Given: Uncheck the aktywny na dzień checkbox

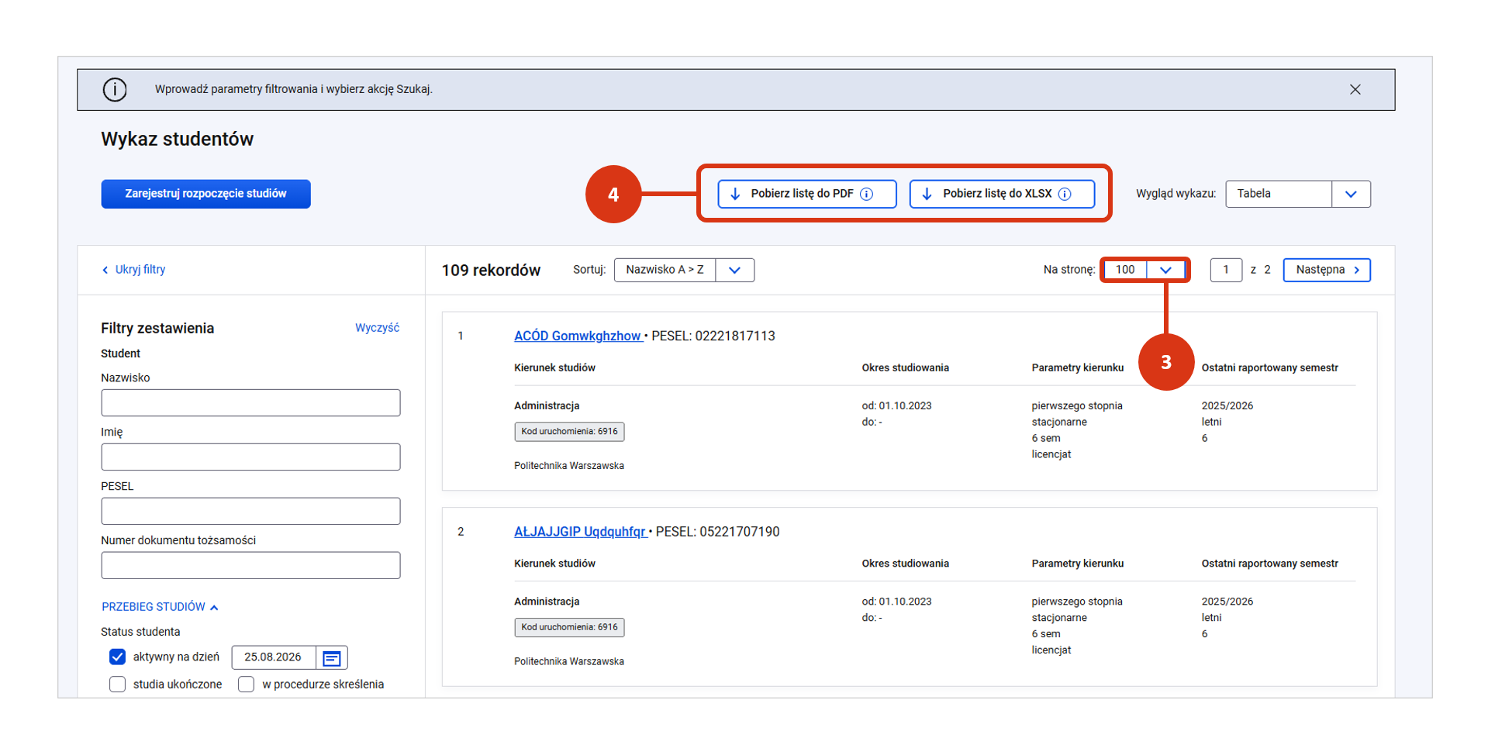Looking at the screenshot, I should click(x=117, y=657).
